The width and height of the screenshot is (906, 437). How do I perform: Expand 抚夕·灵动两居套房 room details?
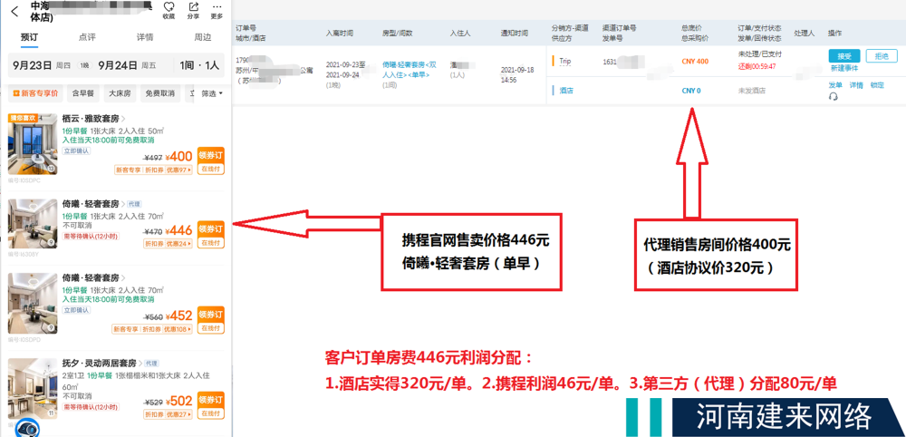click(101, 364)
